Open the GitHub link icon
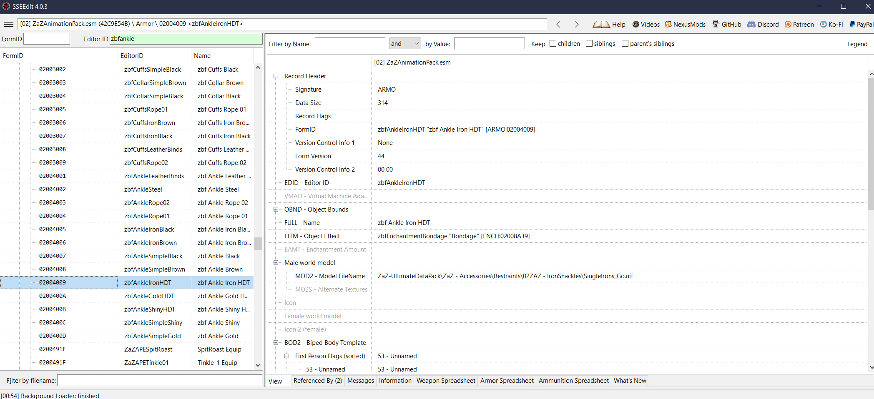 pos(716,24)
